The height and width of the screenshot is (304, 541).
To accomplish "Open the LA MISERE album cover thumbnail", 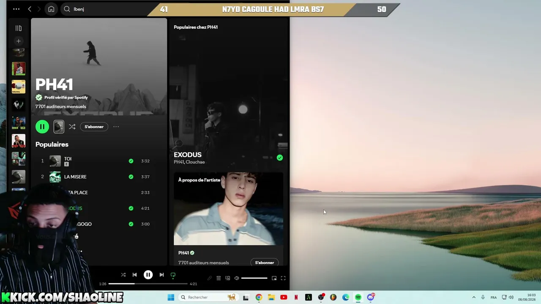I will pyautogui.click(x=55, y=177).
